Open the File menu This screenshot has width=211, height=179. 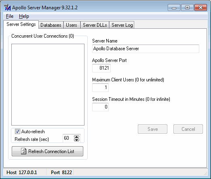pyautogui.click(x=10, y=16)
